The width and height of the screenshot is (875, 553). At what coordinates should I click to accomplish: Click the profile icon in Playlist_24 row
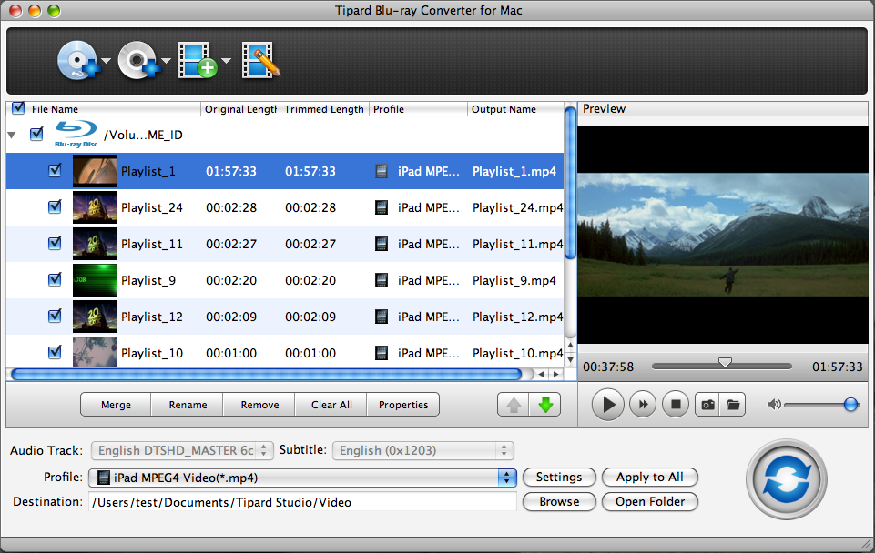point(382,207)
